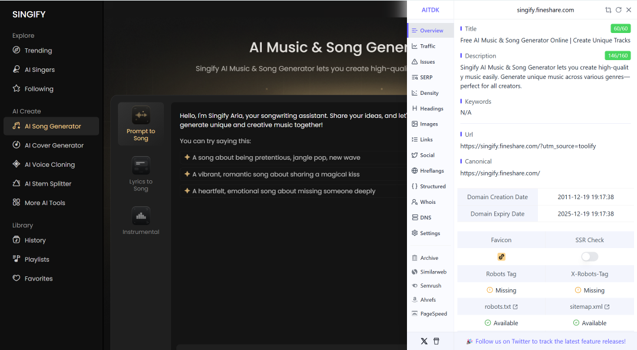637x350 pixels.
Task: Open the Overview tab in AITDK
Action: click(431, 31)
